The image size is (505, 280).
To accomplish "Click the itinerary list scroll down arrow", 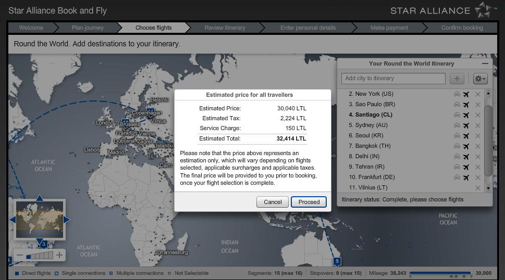I will pyautogui.click(x=488, y=188).
